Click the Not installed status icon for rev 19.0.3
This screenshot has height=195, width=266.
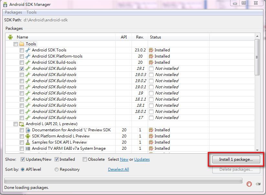151,75
